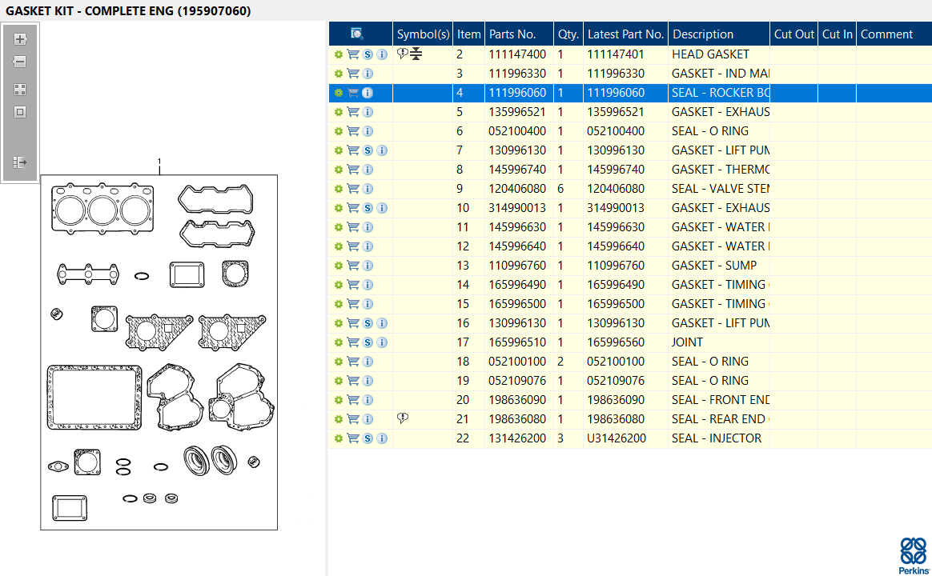Click the Cut Out column header
932x576 pixels.
coord(794,34)
